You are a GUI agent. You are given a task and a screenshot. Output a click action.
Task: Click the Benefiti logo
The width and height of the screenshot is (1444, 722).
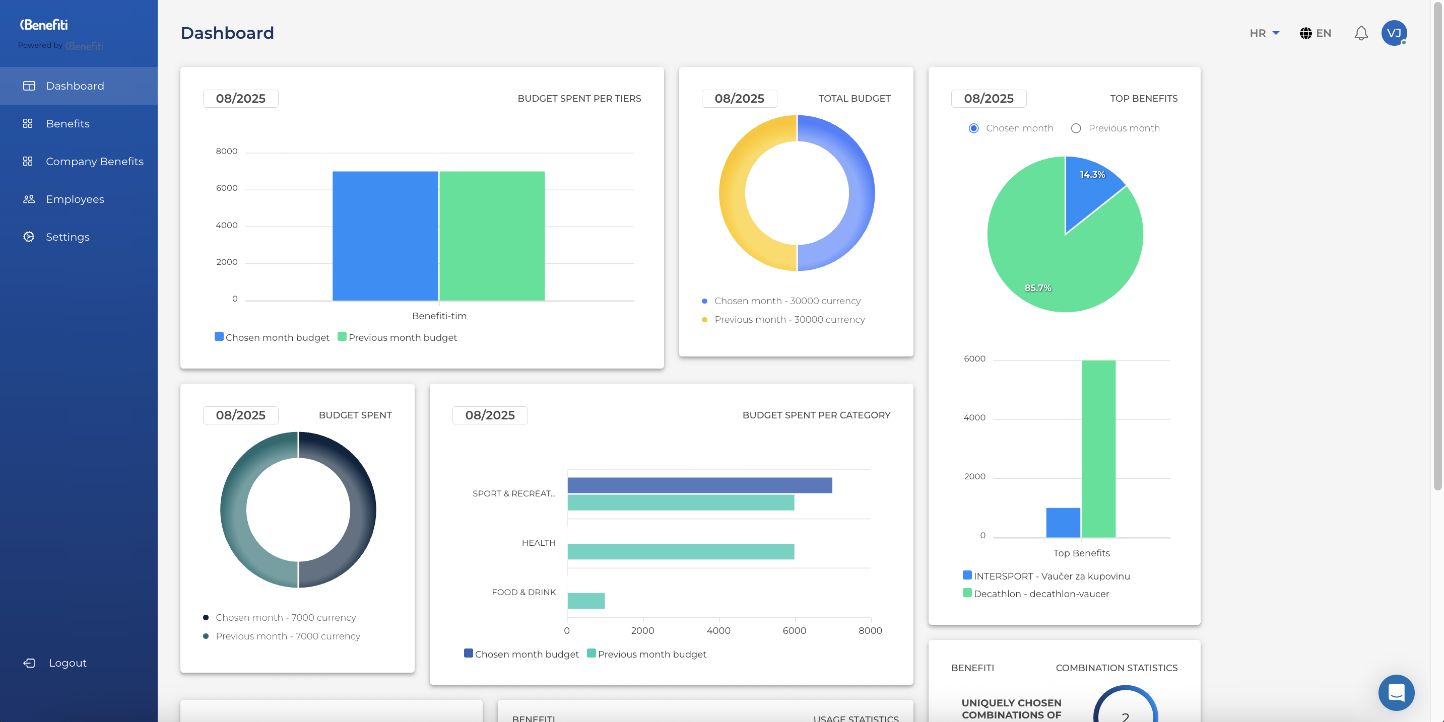(x=44, y=25)
